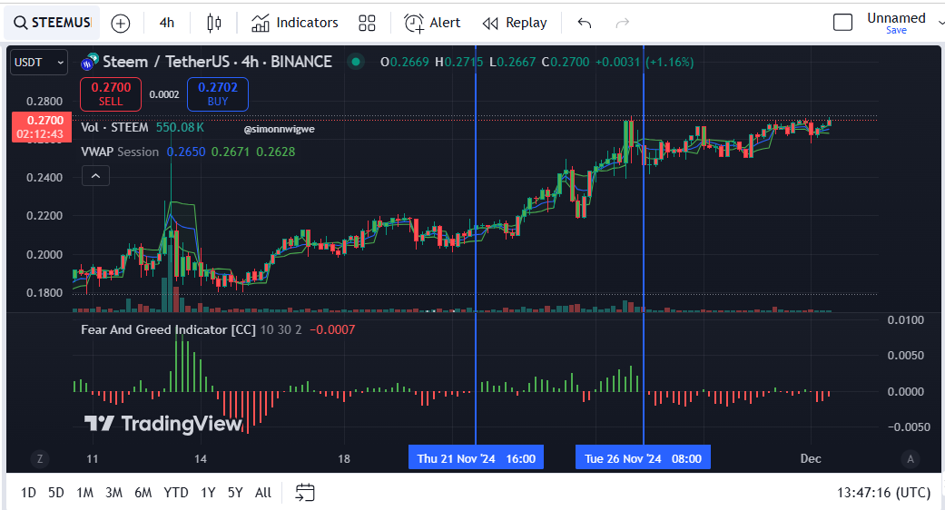Open the Unnamed layout name

click(x=896, y=18)
